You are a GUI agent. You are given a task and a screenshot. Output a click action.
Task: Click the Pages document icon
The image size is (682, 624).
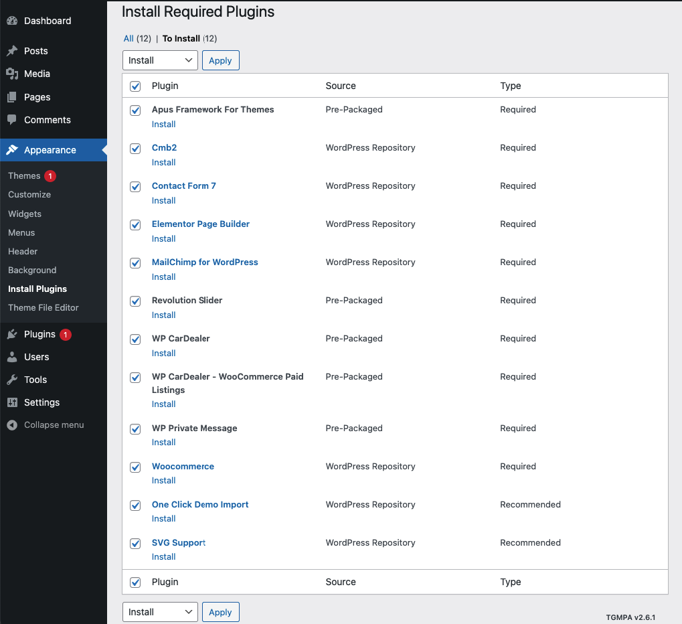(x=12, y=97)
